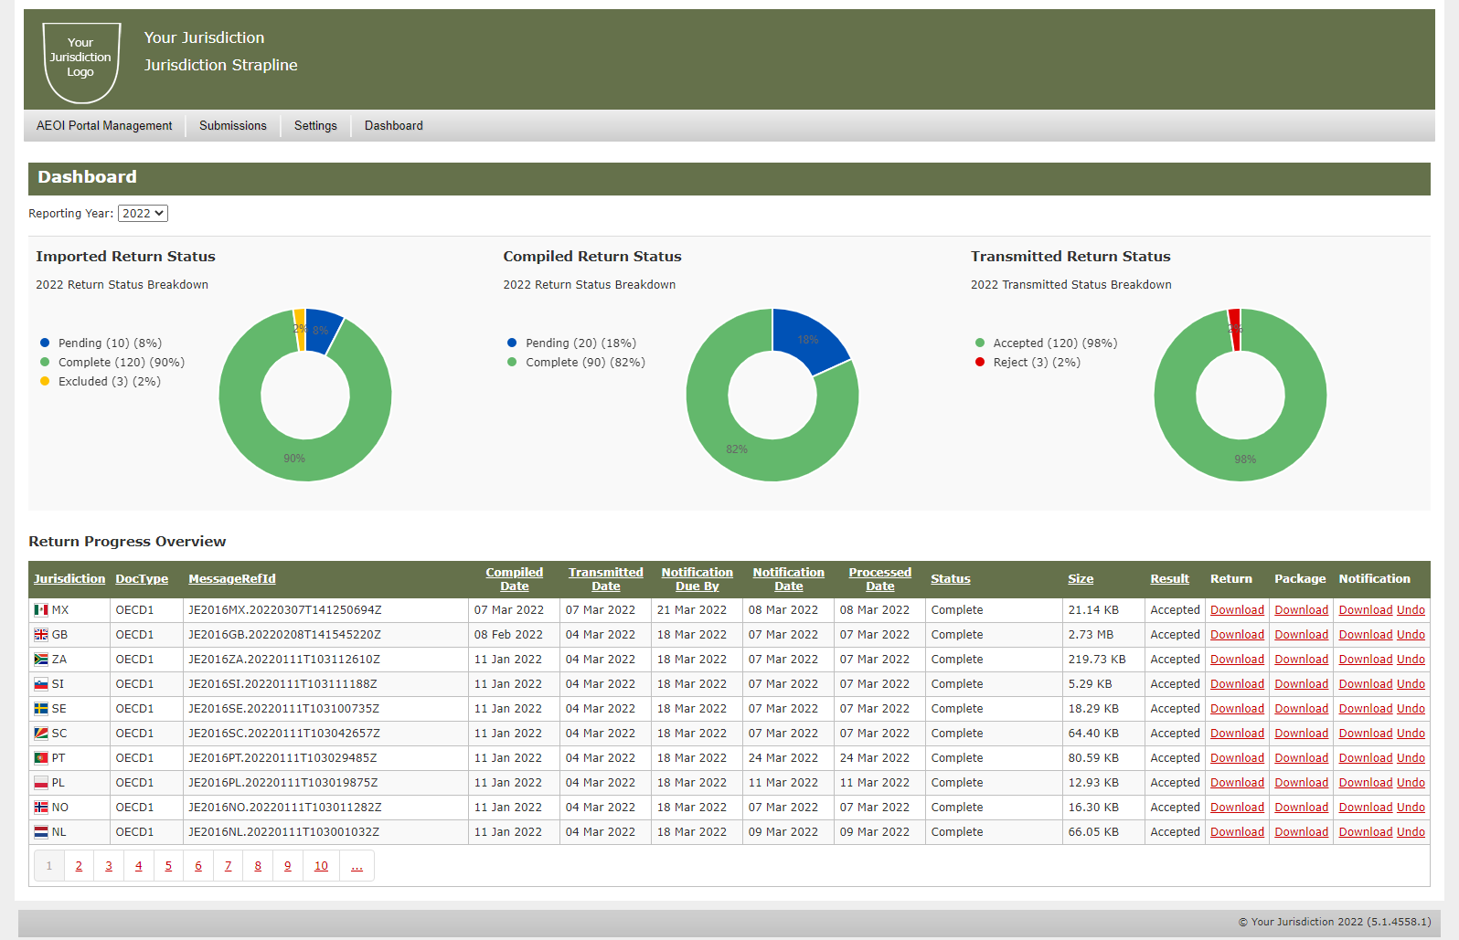The image size is (1459, 940).
Task: Click the 98% Accepted slice in Transmitted chart
Action: click(1245, 459)
